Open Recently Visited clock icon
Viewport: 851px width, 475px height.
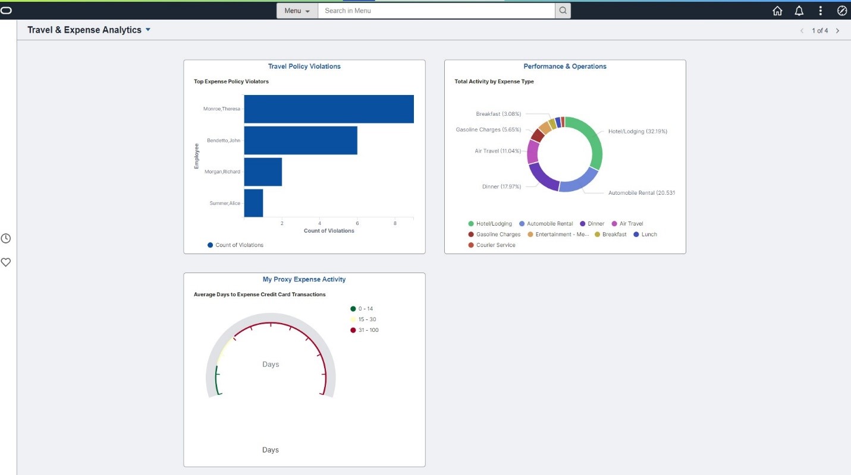pyautogui.click(x=6, y=239)
